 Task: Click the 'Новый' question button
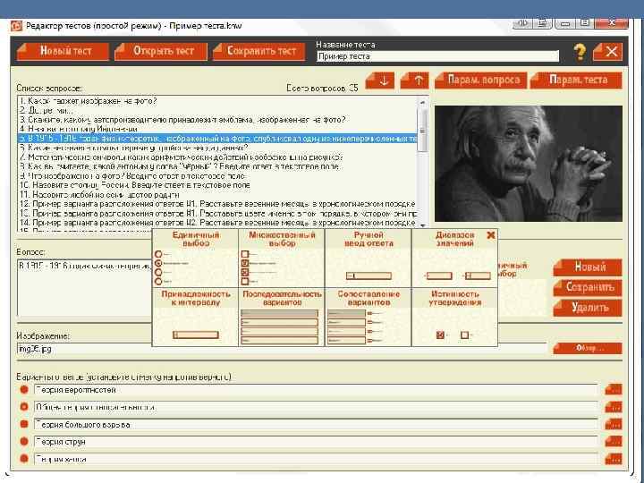pyautogui.click(x=588, y=267)
